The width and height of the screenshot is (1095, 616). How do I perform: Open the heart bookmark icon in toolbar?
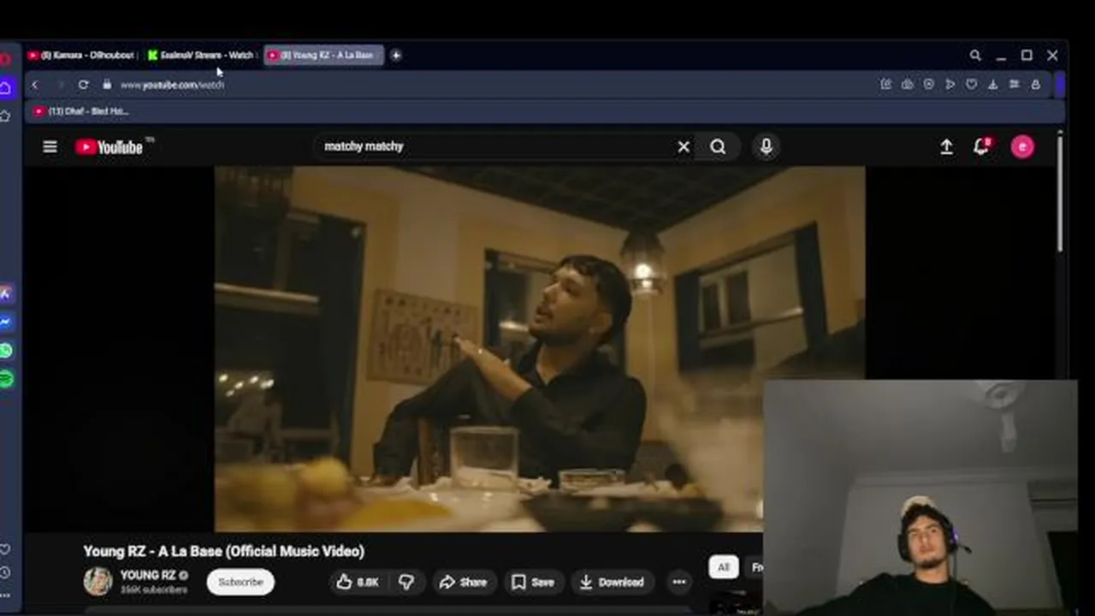(x=971, y=85)
